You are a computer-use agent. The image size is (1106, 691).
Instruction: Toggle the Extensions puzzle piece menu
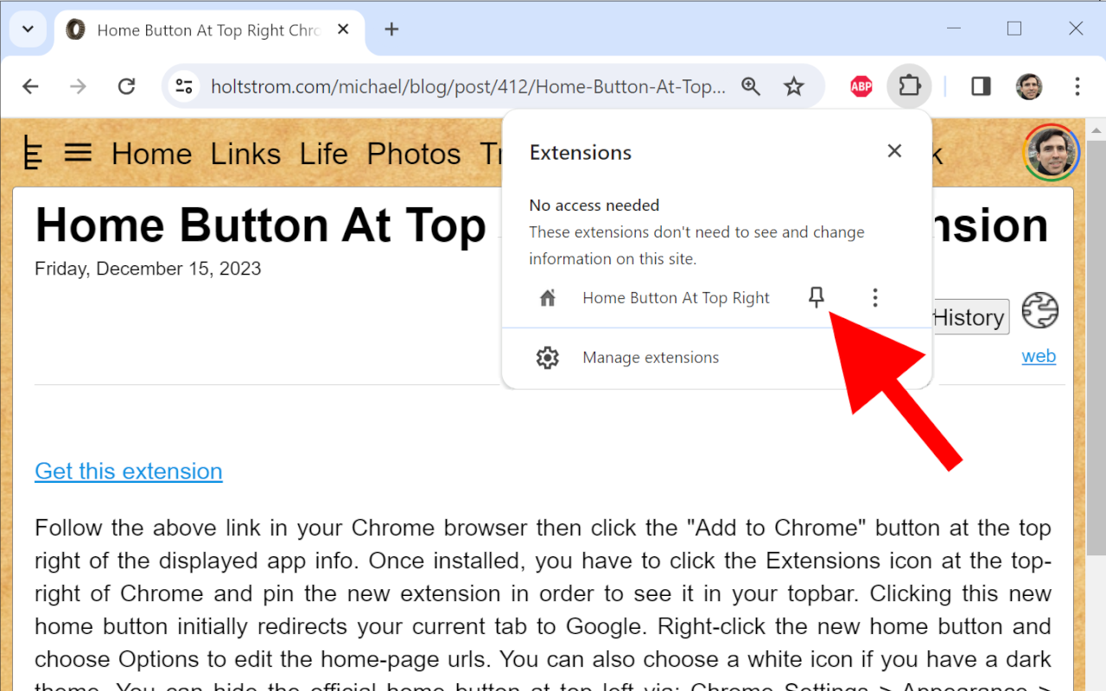(x=909, y=86)
